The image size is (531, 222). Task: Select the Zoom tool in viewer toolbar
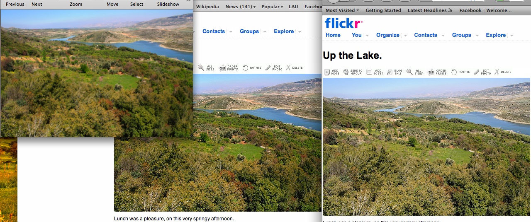pyautogui.click(x=76, y=4)
